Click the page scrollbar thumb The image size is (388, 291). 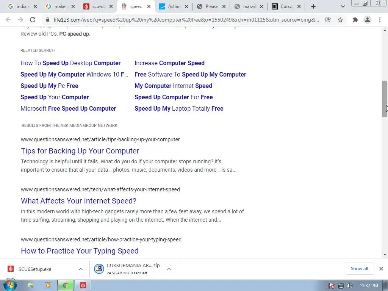pyautogui.click(x=385, y=99)
